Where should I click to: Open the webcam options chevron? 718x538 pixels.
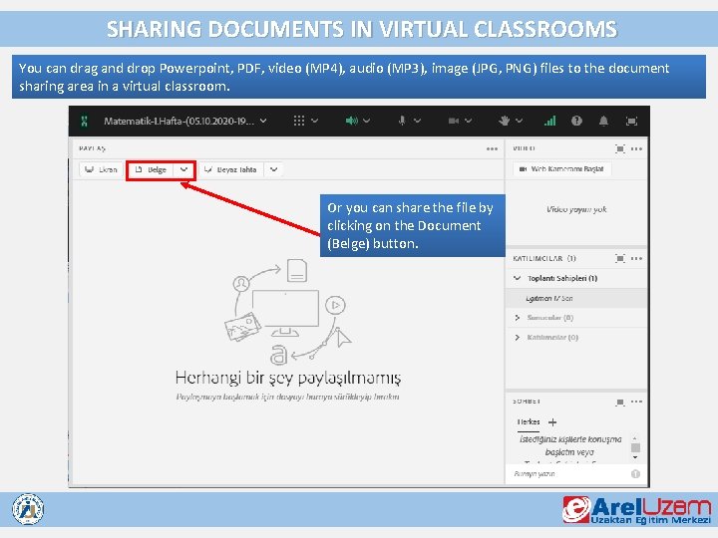click(x=468, y=121)
